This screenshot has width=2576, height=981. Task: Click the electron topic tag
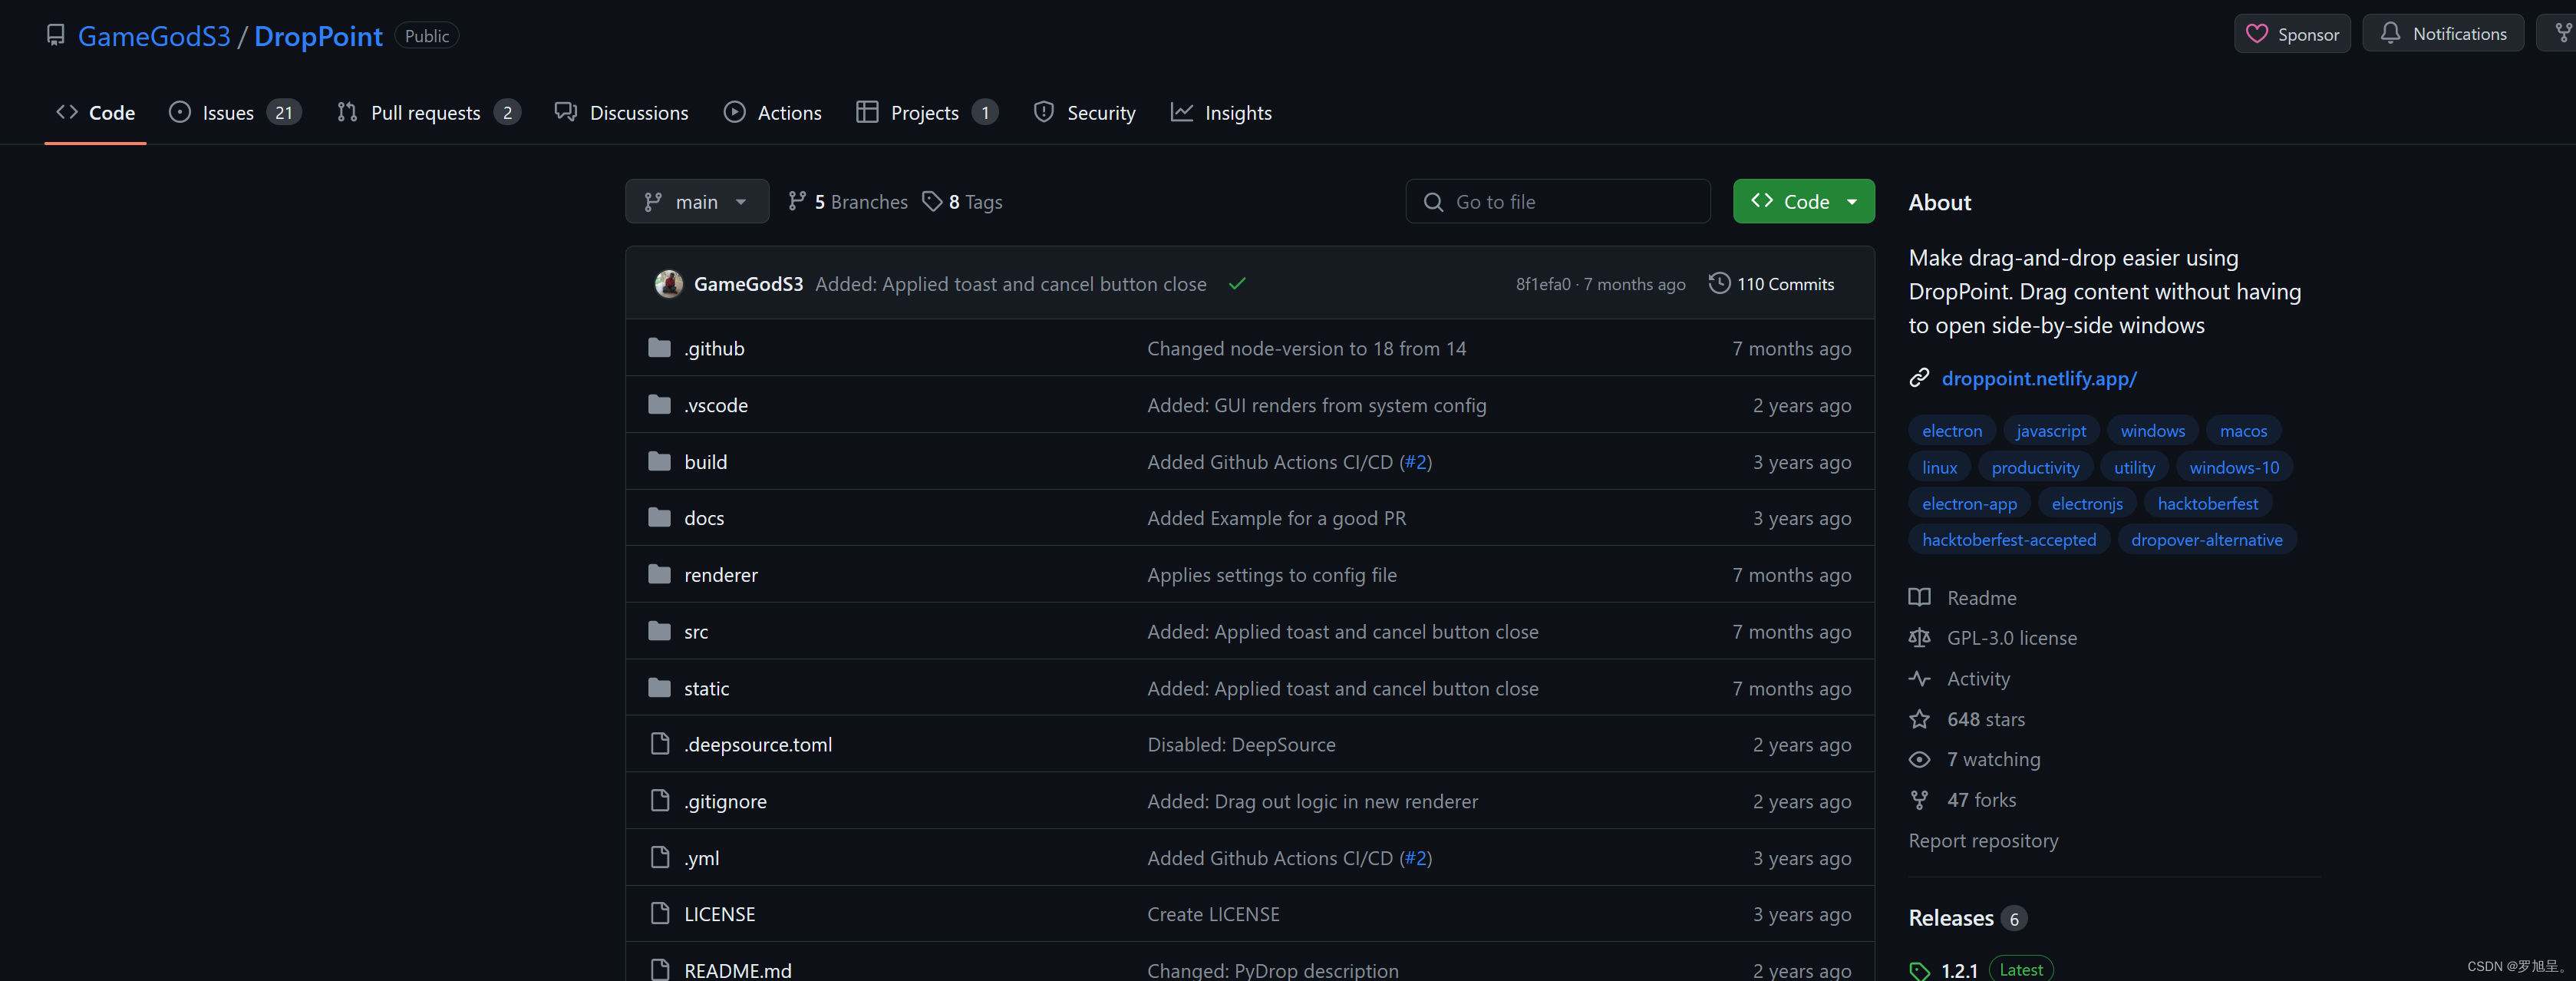[x=1951, y=431]
